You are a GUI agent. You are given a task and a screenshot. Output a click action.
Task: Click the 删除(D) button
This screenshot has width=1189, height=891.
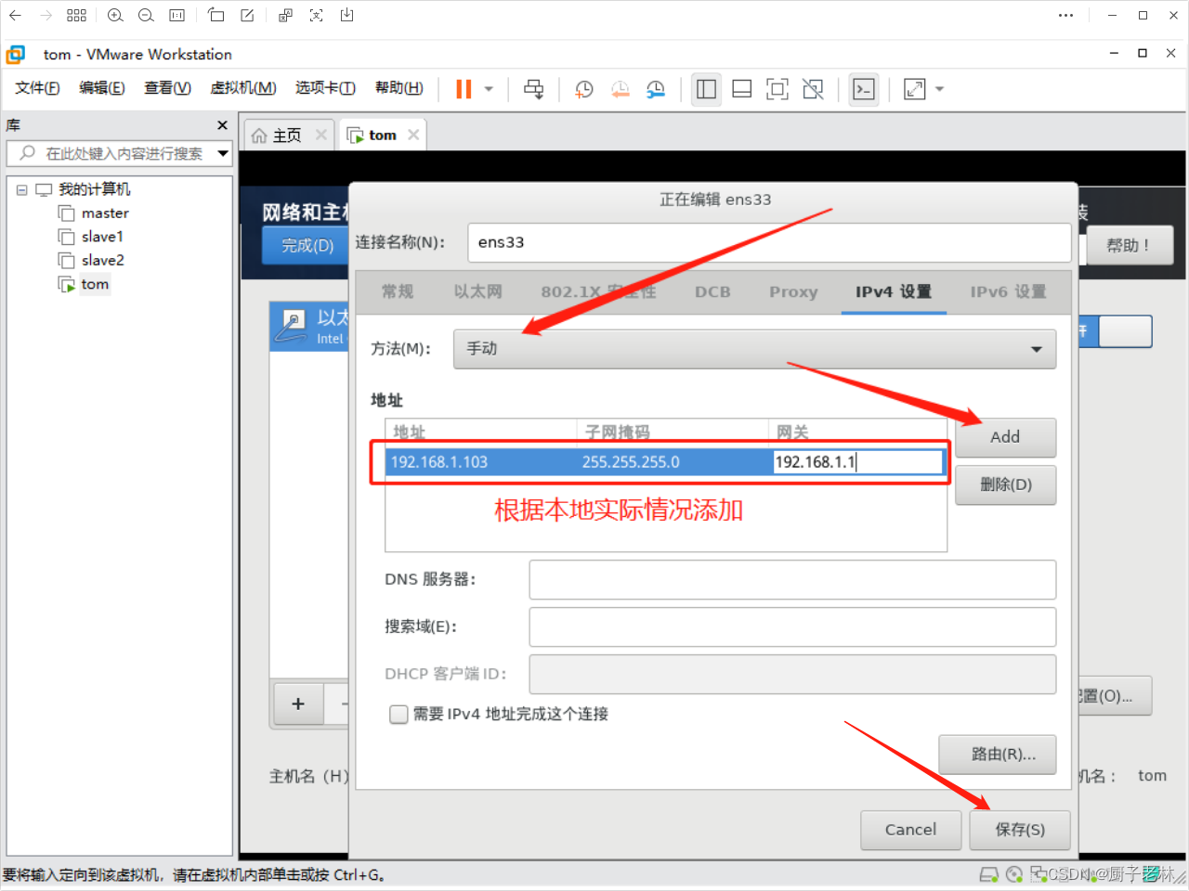1005,484
